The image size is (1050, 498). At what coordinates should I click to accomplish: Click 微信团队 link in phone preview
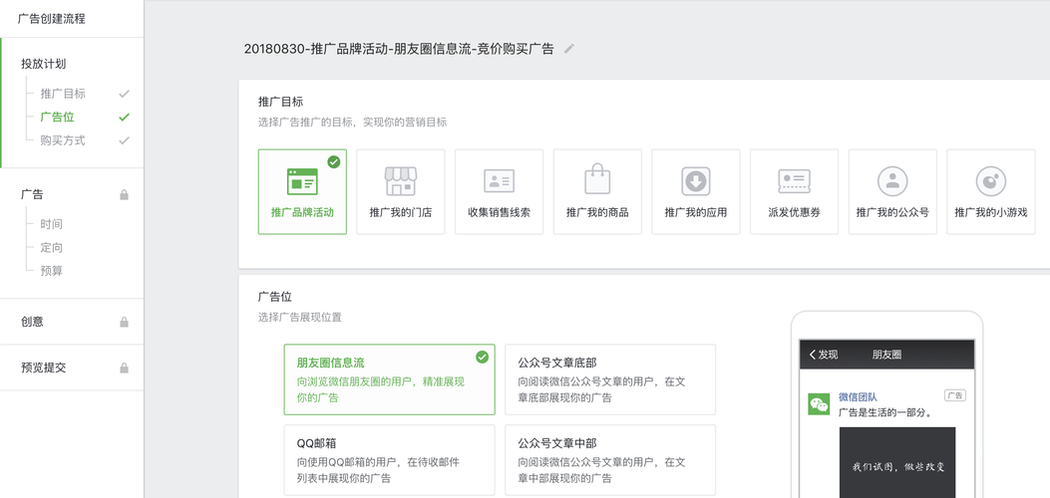(858, 396)
